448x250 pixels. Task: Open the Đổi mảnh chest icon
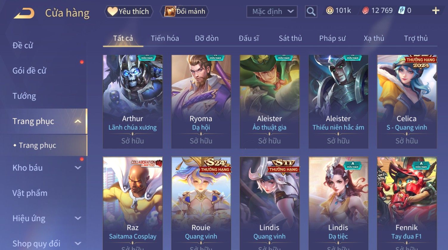tap(170, 11)
